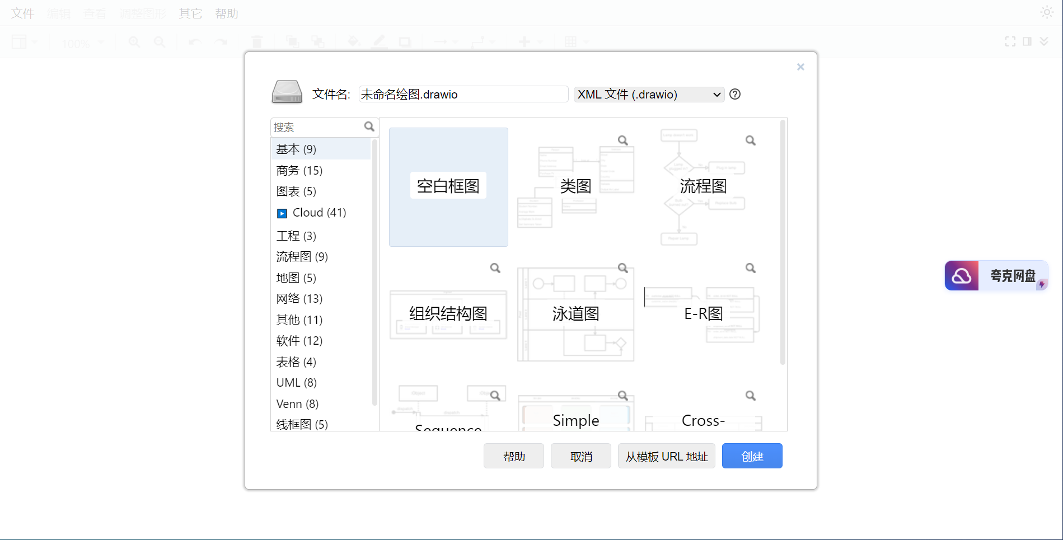This screenshot has height=540, width=1063.
Task: Toggle the light/dark appearance sun icon
Action: 1046,12
